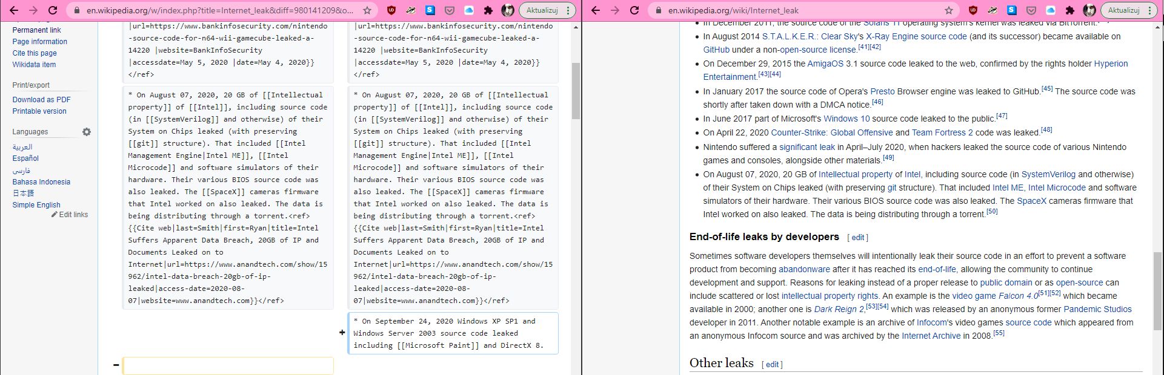This screenshot has height=375, width=1164.
Task: Open X-Ray Engine source code link
Action: point(916,36)
